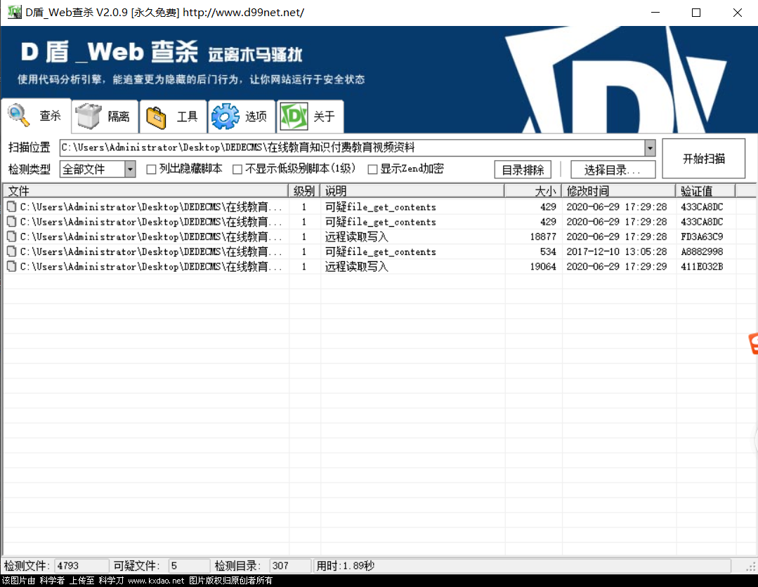758x587 pixels.
Task: Sort by the 验证值 column header
Action: tap(706, 191)
